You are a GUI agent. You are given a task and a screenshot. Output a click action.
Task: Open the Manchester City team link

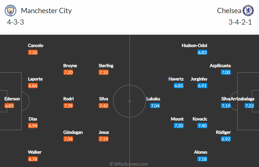[46, 11]
